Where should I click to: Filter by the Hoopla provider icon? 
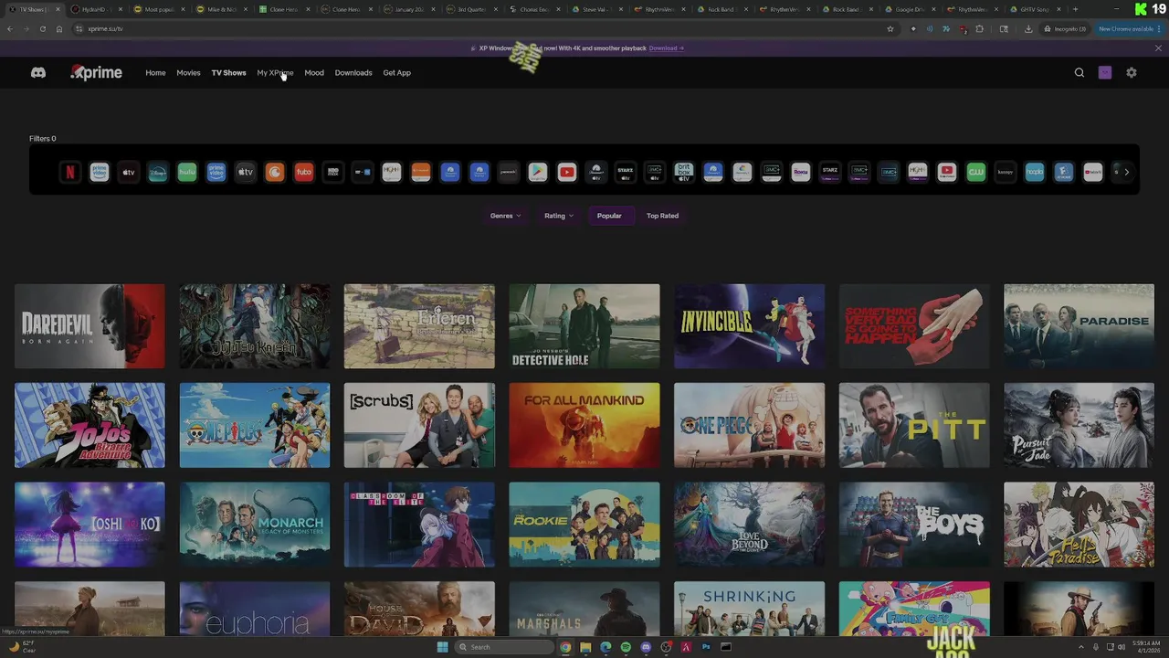point(1035,172)
